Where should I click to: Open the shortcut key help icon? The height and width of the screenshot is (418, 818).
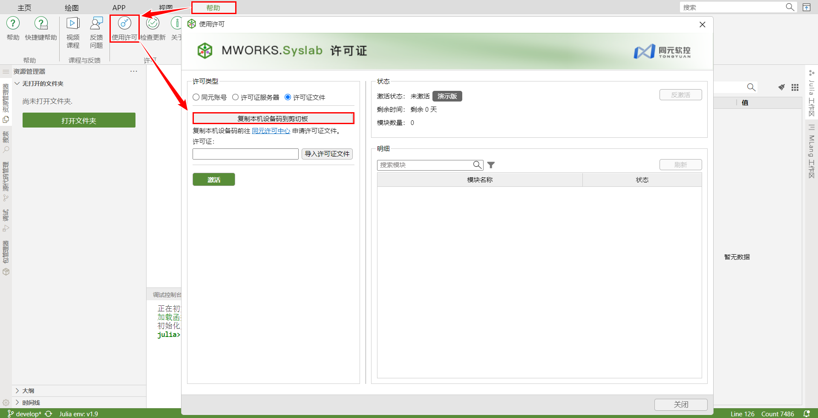(41, 23)
